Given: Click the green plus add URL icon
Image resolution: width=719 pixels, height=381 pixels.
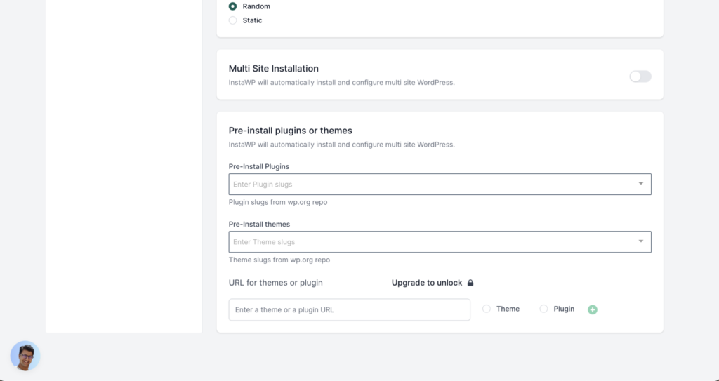Looking at the screenshot, I should tap(593, 309).
